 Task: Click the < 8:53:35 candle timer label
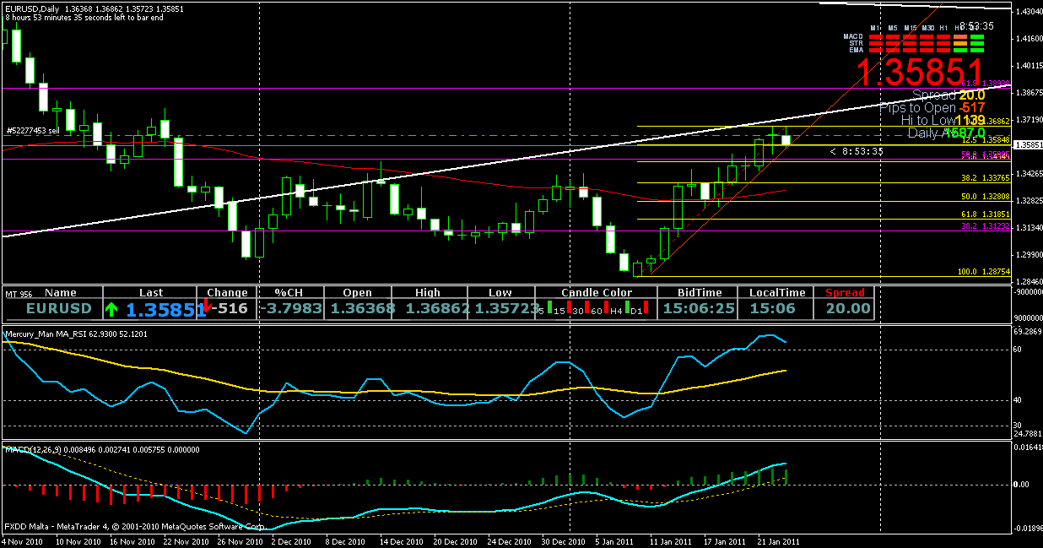[856, 151]
